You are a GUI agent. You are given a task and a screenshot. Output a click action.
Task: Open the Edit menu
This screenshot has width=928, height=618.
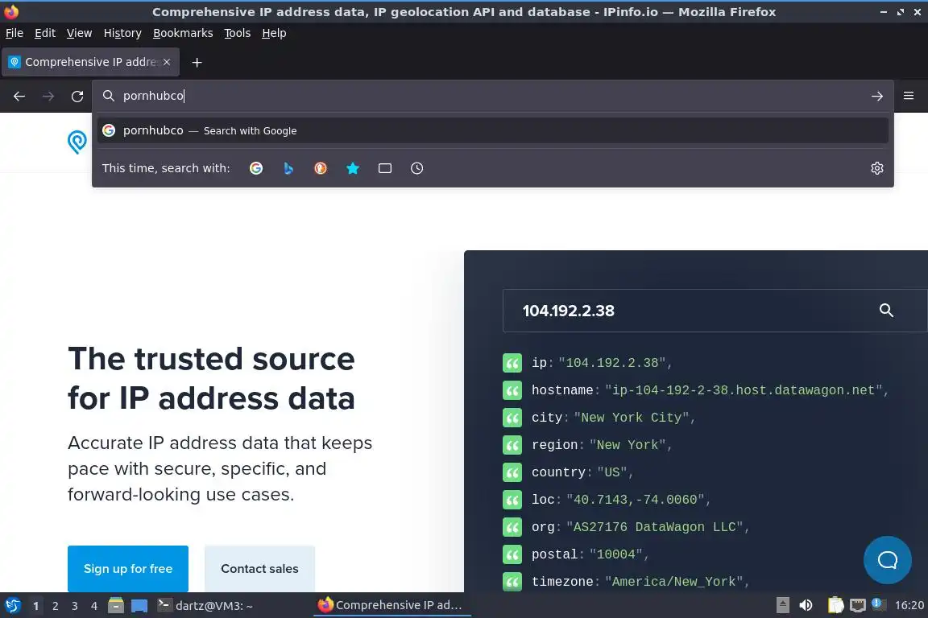pos(45,33)
